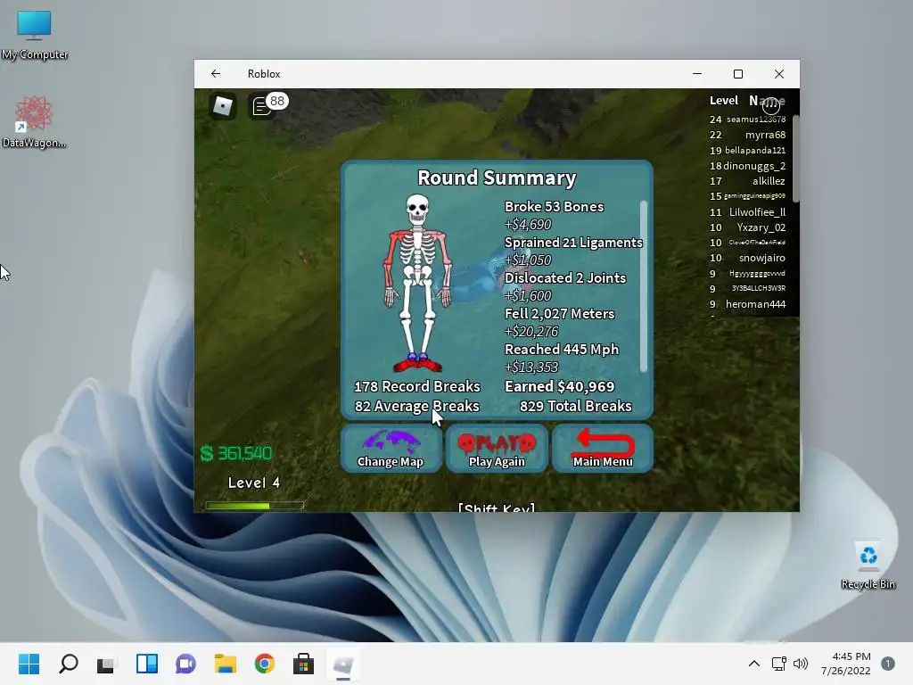Viewport: 913px width, 685px height.
Task: Click the Earned $40,969 total
Action: [x=560, y=386]
